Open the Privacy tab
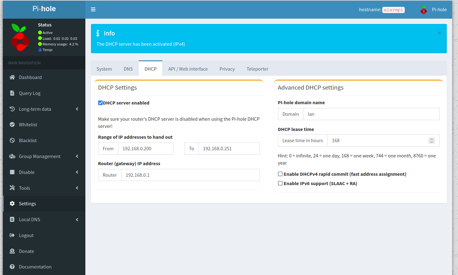 [x=227, y=69]
